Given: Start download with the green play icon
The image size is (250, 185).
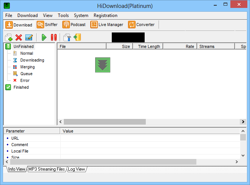Looking at the screenshot, I should [x=44, y=37].
